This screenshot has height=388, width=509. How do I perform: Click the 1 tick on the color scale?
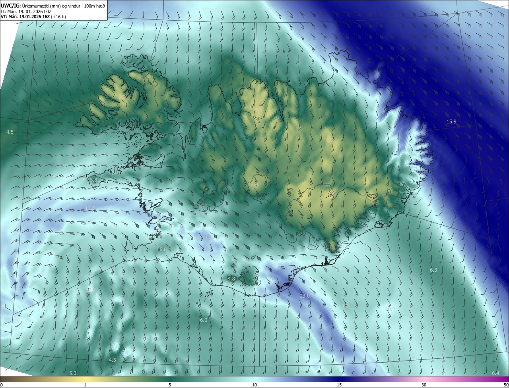click(x=85, y=385)
